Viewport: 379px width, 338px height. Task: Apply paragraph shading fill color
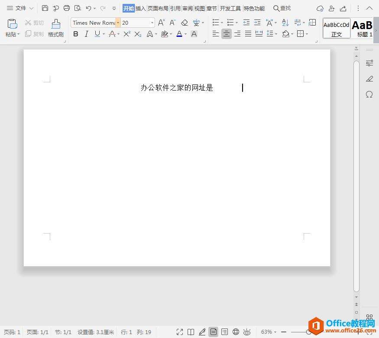pos(286,34)
